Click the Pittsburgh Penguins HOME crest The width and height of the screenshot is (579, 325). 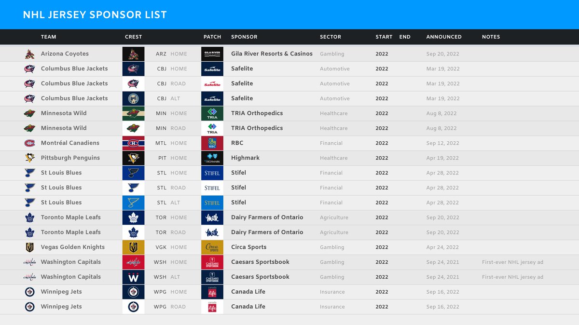(x=133, y=158)
